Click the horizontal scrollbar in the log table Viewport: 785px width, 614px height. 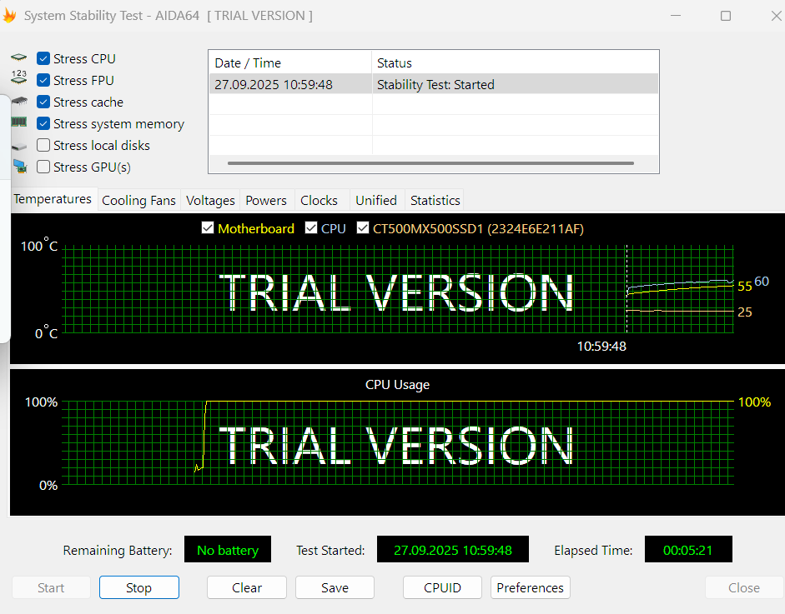pos(430,163)
